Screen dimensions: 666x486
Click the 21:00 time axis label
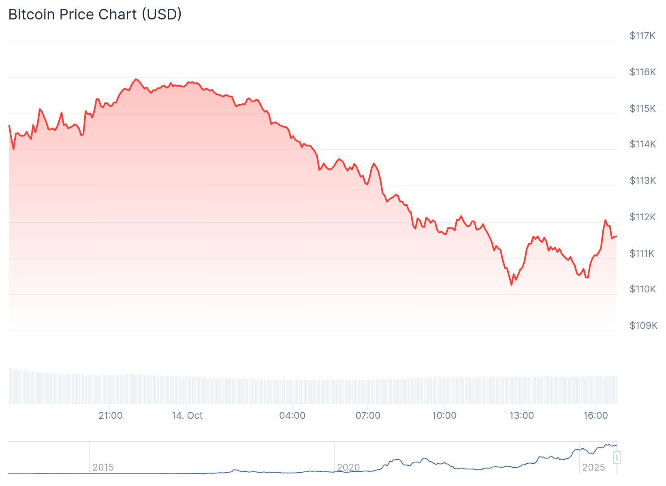[x=111, y=416]
